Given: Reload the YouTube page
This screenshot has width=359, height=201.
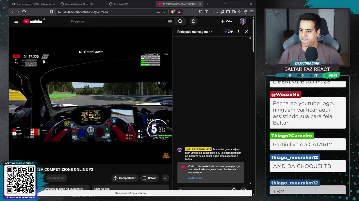Looking at the screenshot, I should [24, 12].
